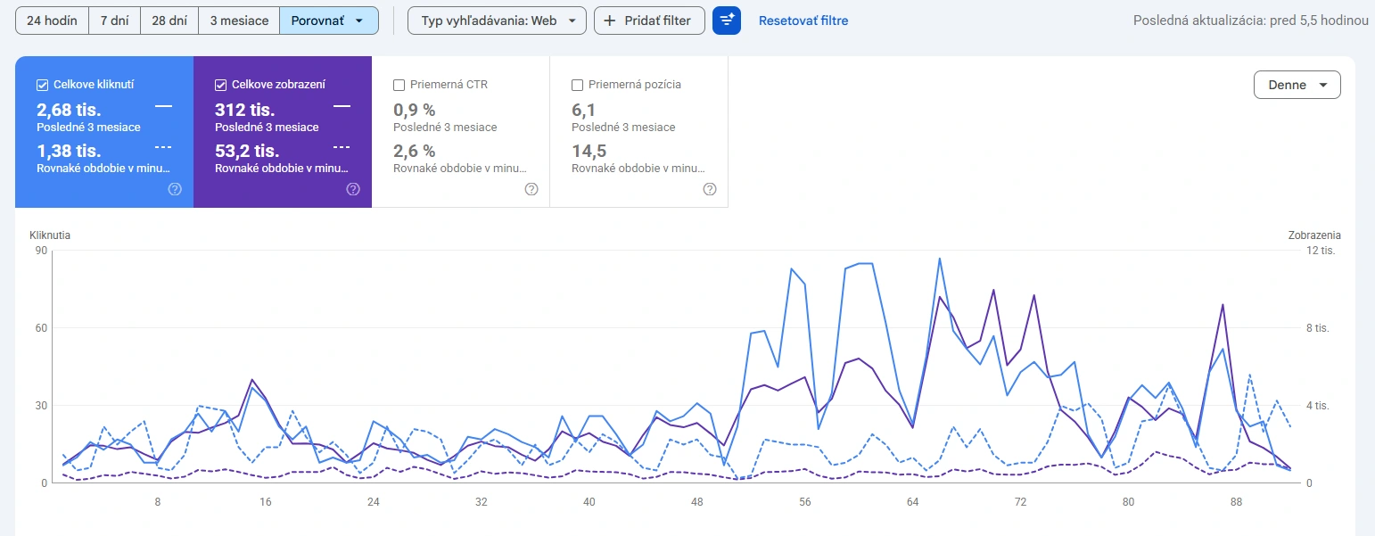Click solid line legend in clicks card
The width and height of the screenshot is (1375, 536).
[x=163, y=105]
